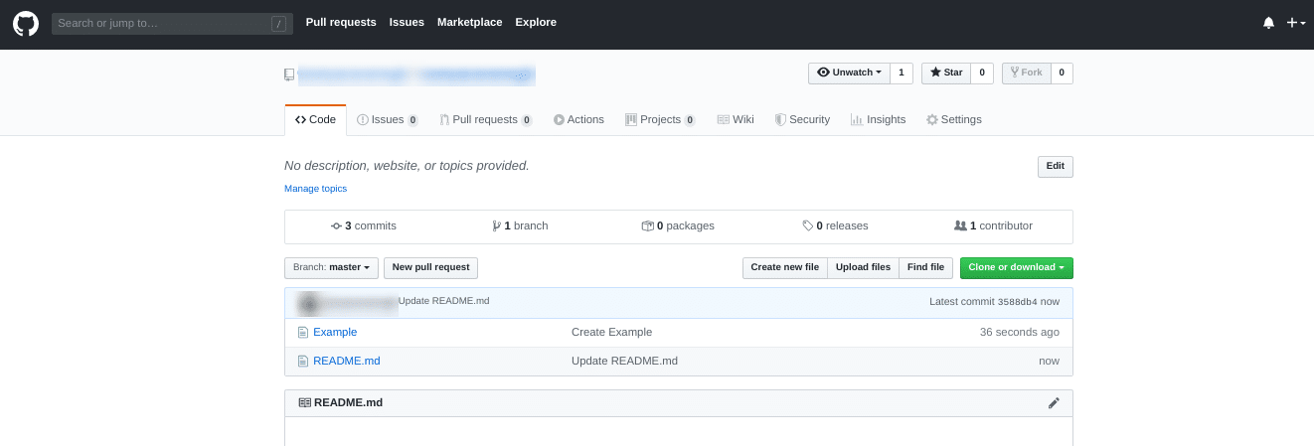
Task: Click the file icon beside Example
Action: [x=303, y=333]
